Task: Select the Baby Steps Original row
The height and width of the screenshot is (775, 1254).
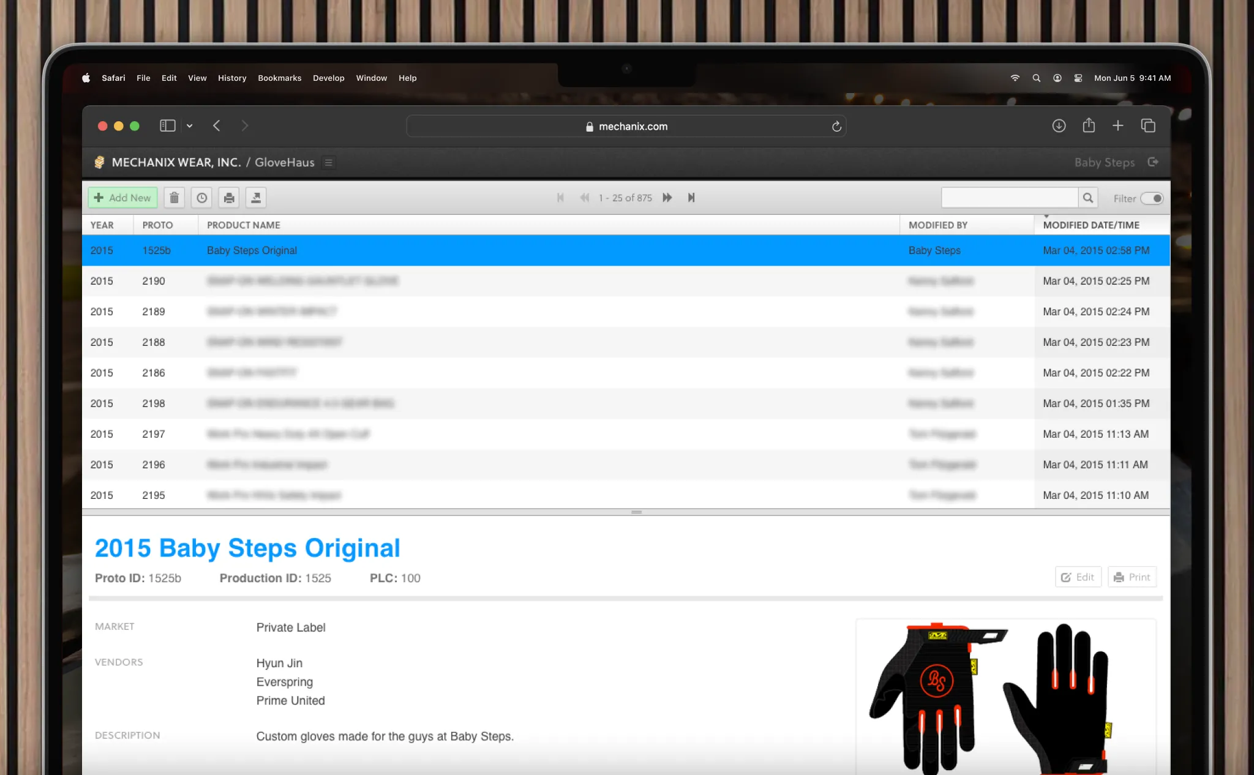Action: 626,250
